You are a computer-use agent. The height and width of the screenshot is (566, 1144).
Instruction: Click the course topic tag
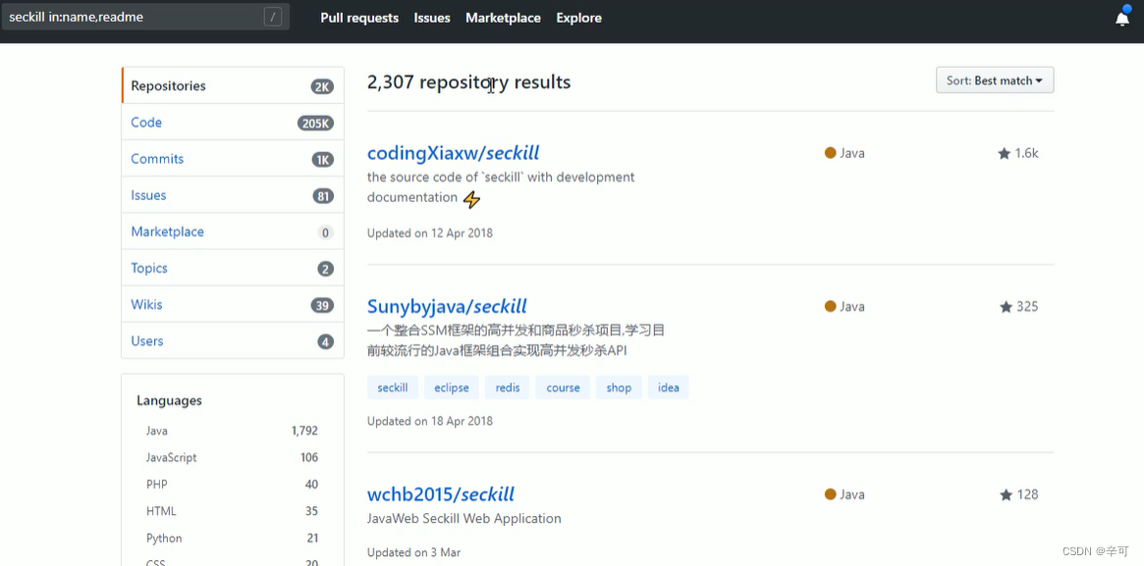[564, 387]
